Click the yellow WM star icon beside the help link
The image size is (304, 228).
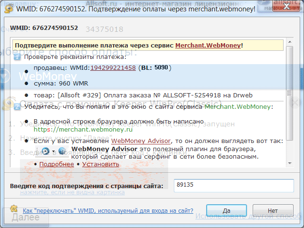pos(14,209)
